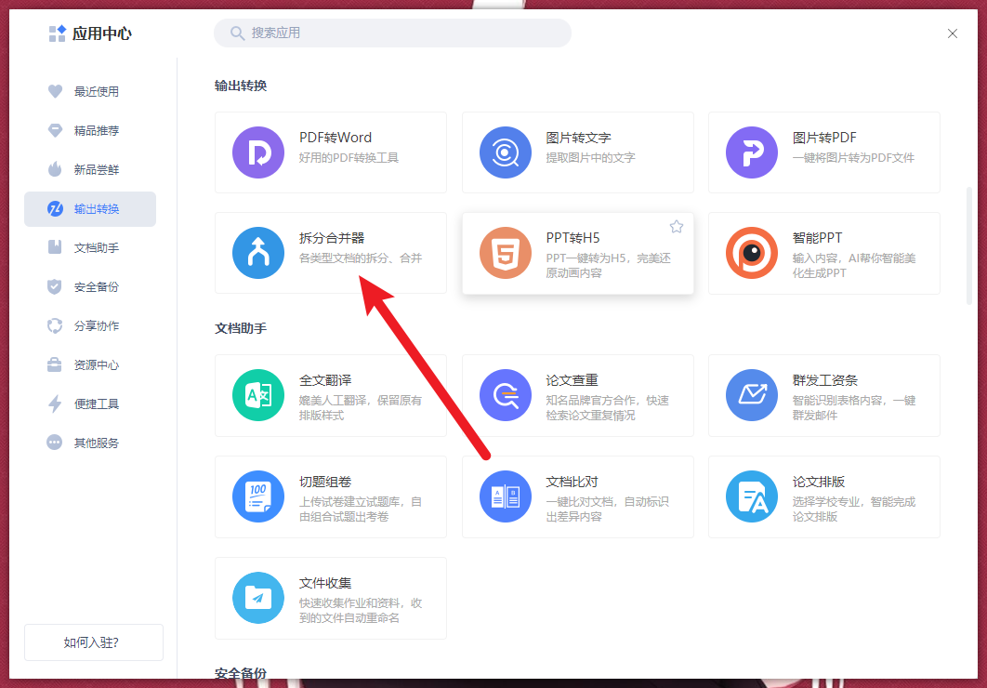Viewport: 987px width, 688px height.
Task: Click the flame icon beside 新品尝鲜
Action: [x=55, y=169]
